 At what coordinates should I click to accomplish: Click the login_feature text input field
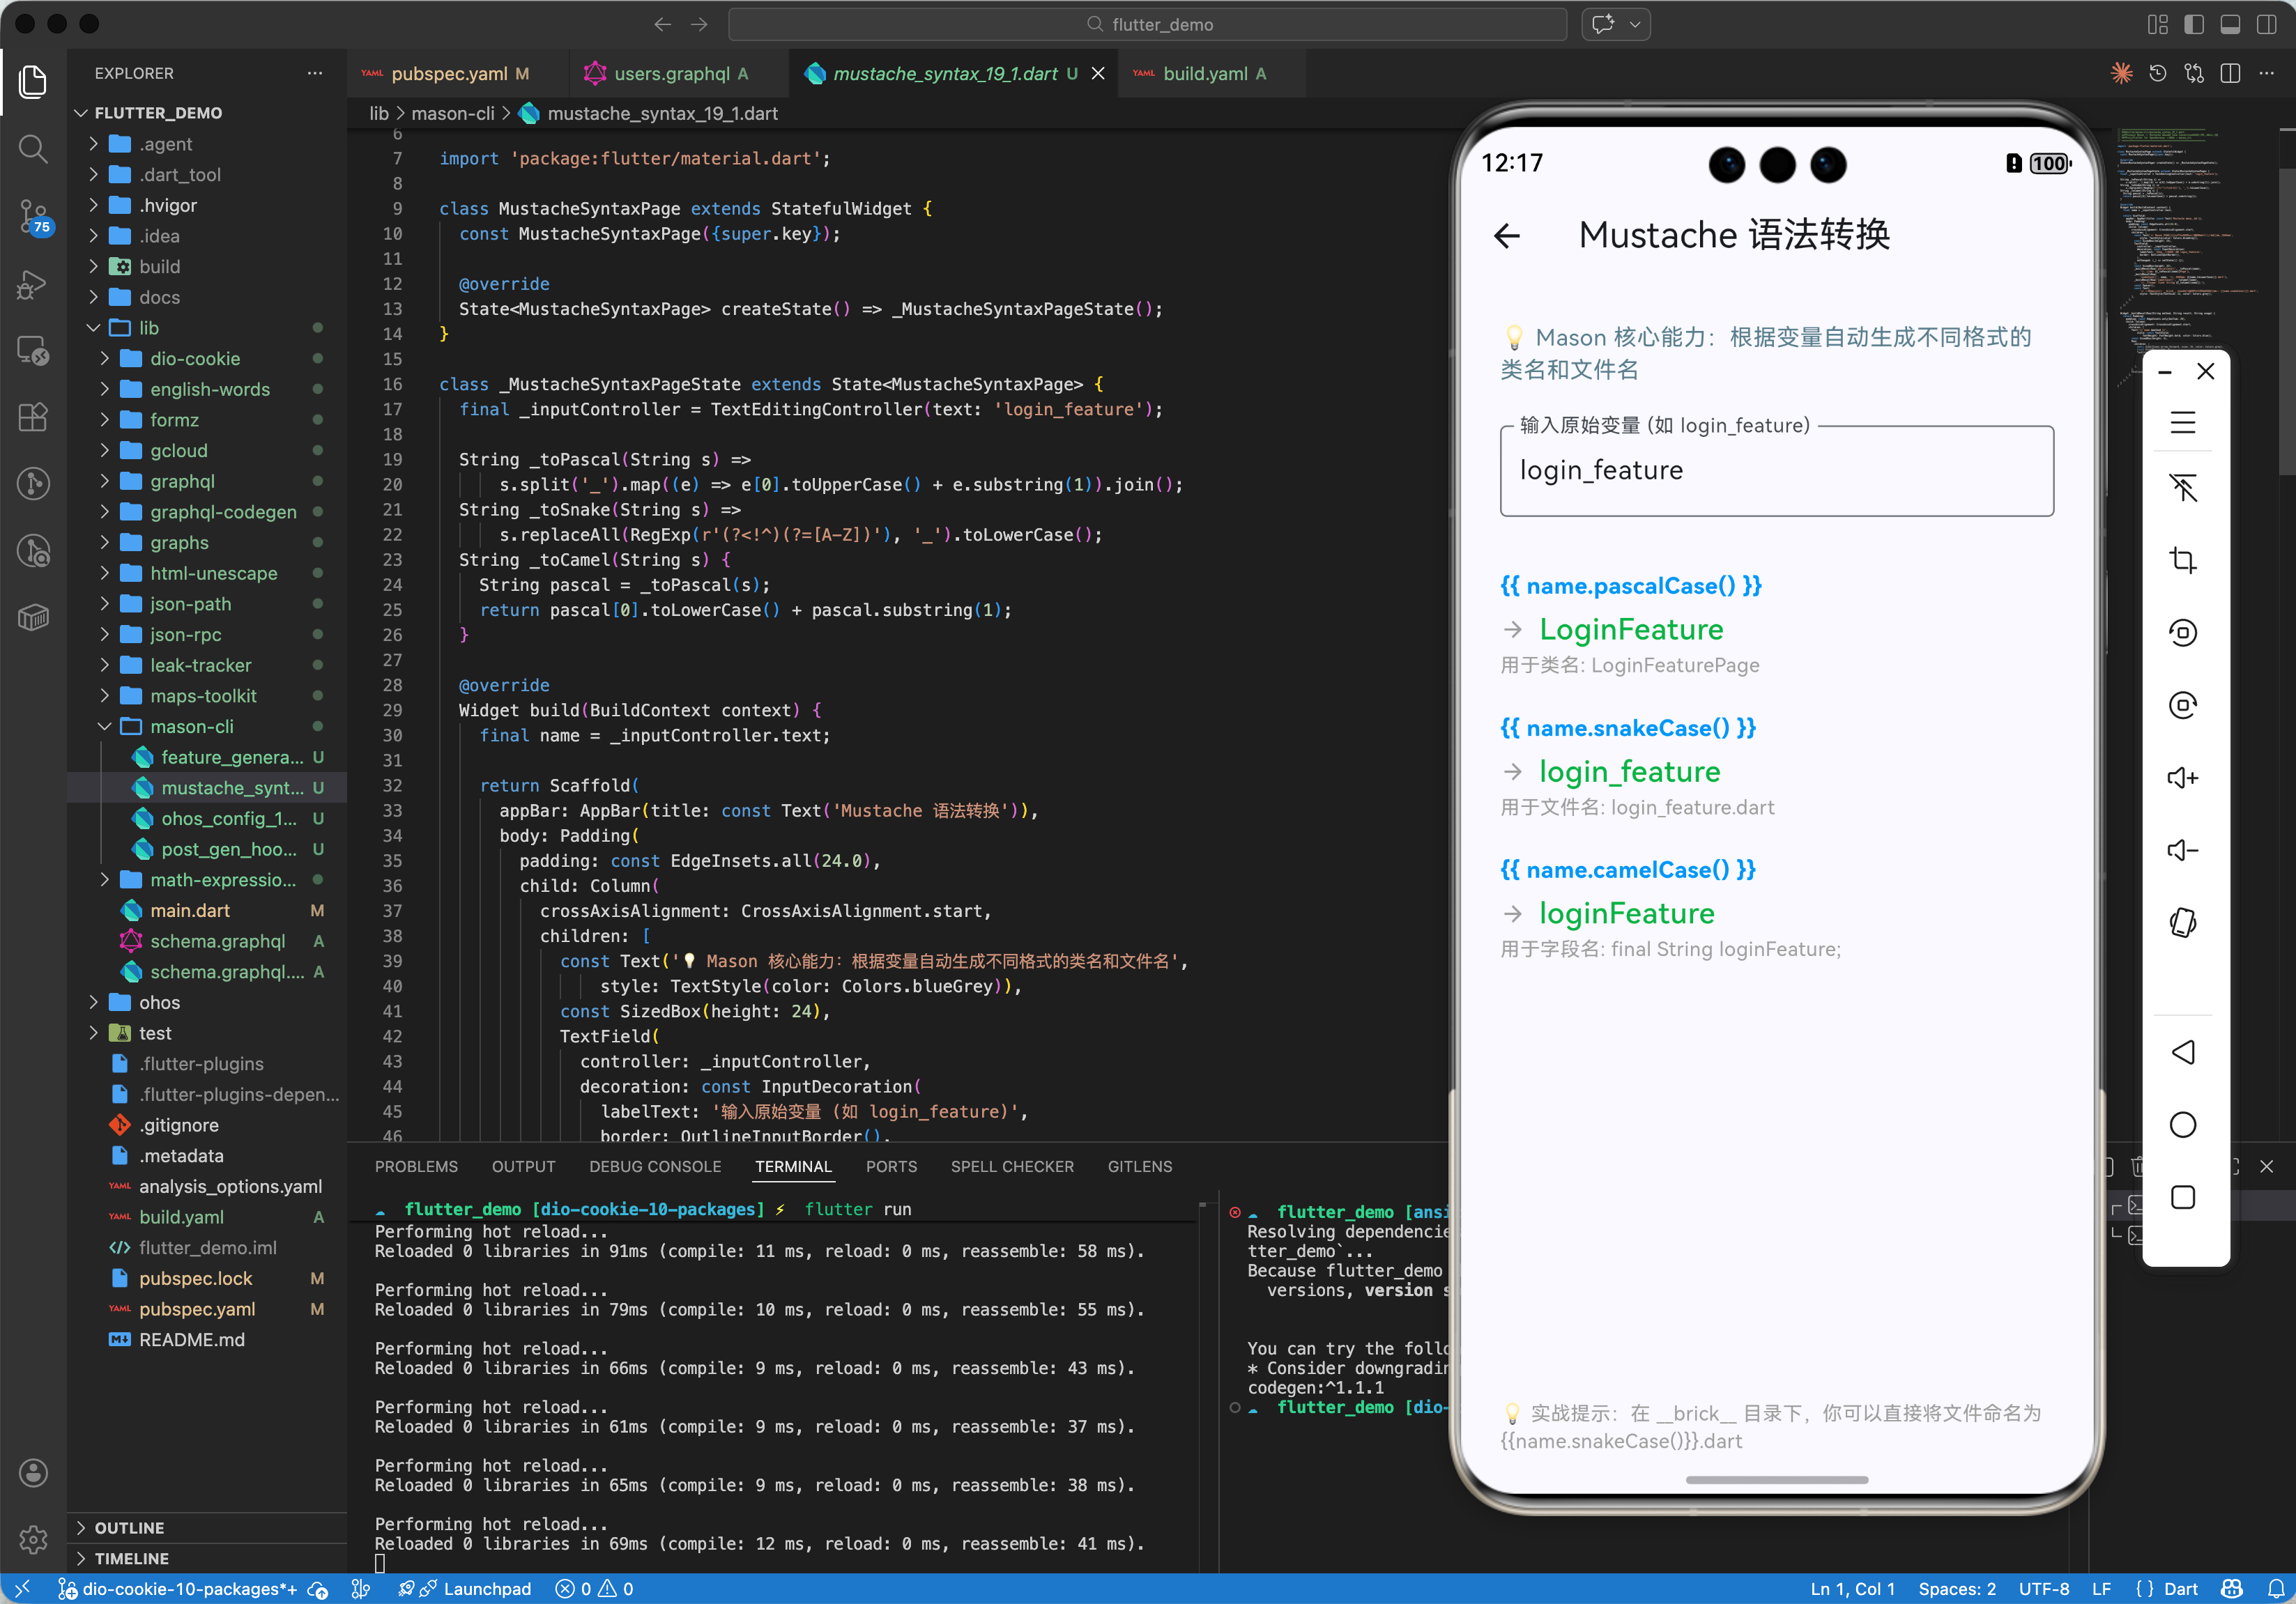pyautogui.click(x=1776, y=471)
